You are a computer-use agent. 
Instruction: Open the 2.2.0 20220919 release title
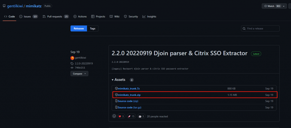click(180, 53)
